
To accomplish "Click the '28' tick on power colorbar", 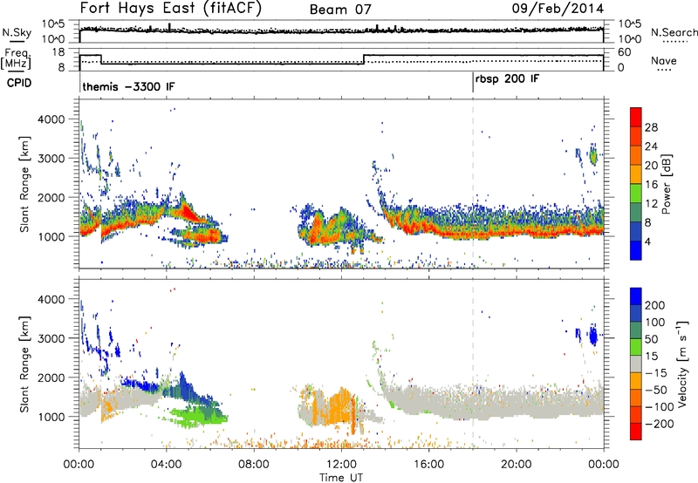I will pyautogui.click(x=651, y=127).
